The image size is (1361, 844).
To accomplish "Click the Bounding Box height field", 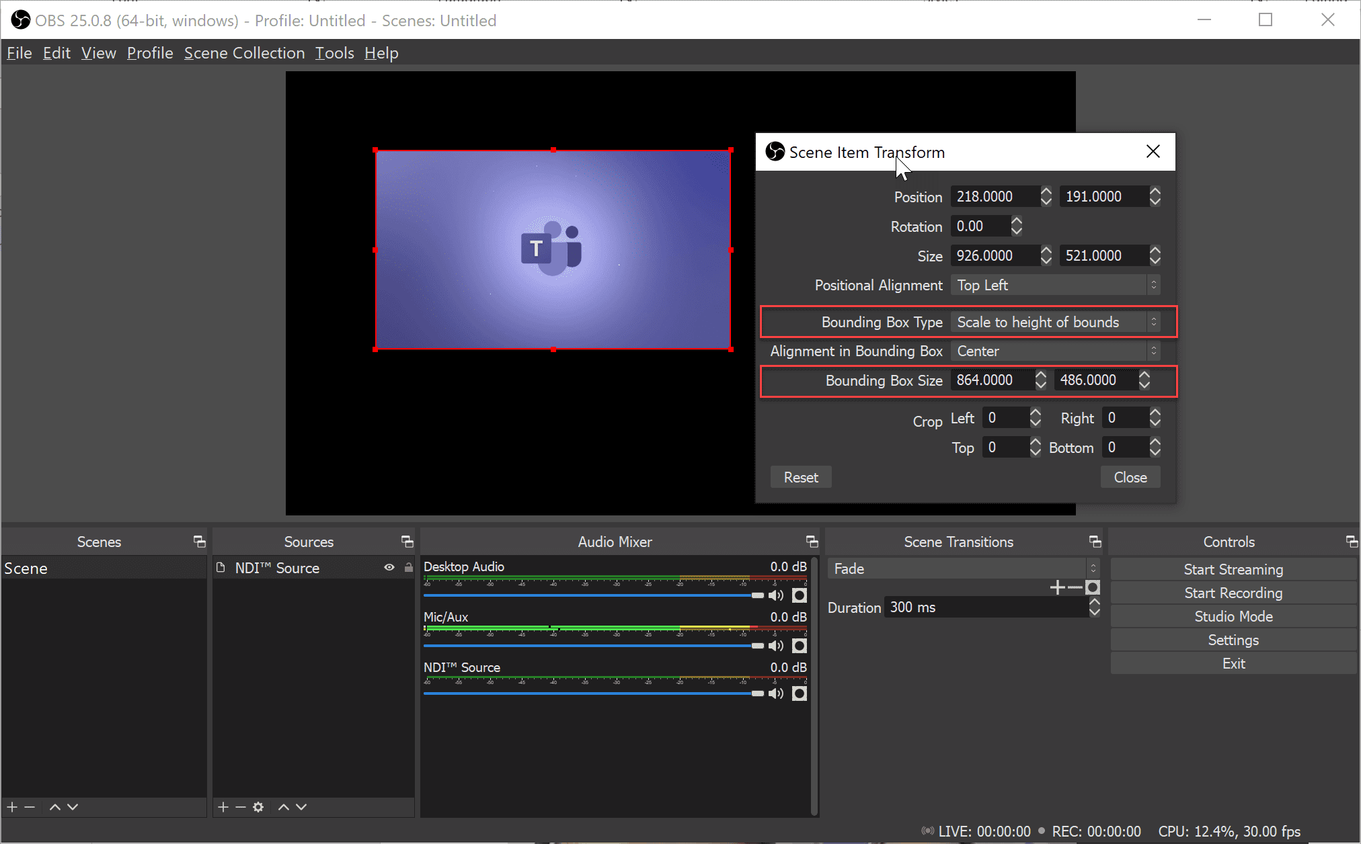I will pyautogui.click(x=1096, y=380).
